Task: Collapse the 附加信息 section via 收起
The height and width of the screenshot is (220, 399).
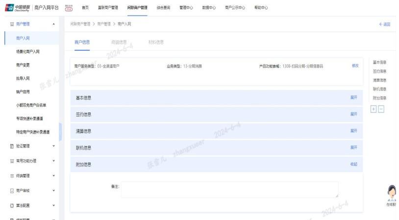Action: [x=353, y=164]
